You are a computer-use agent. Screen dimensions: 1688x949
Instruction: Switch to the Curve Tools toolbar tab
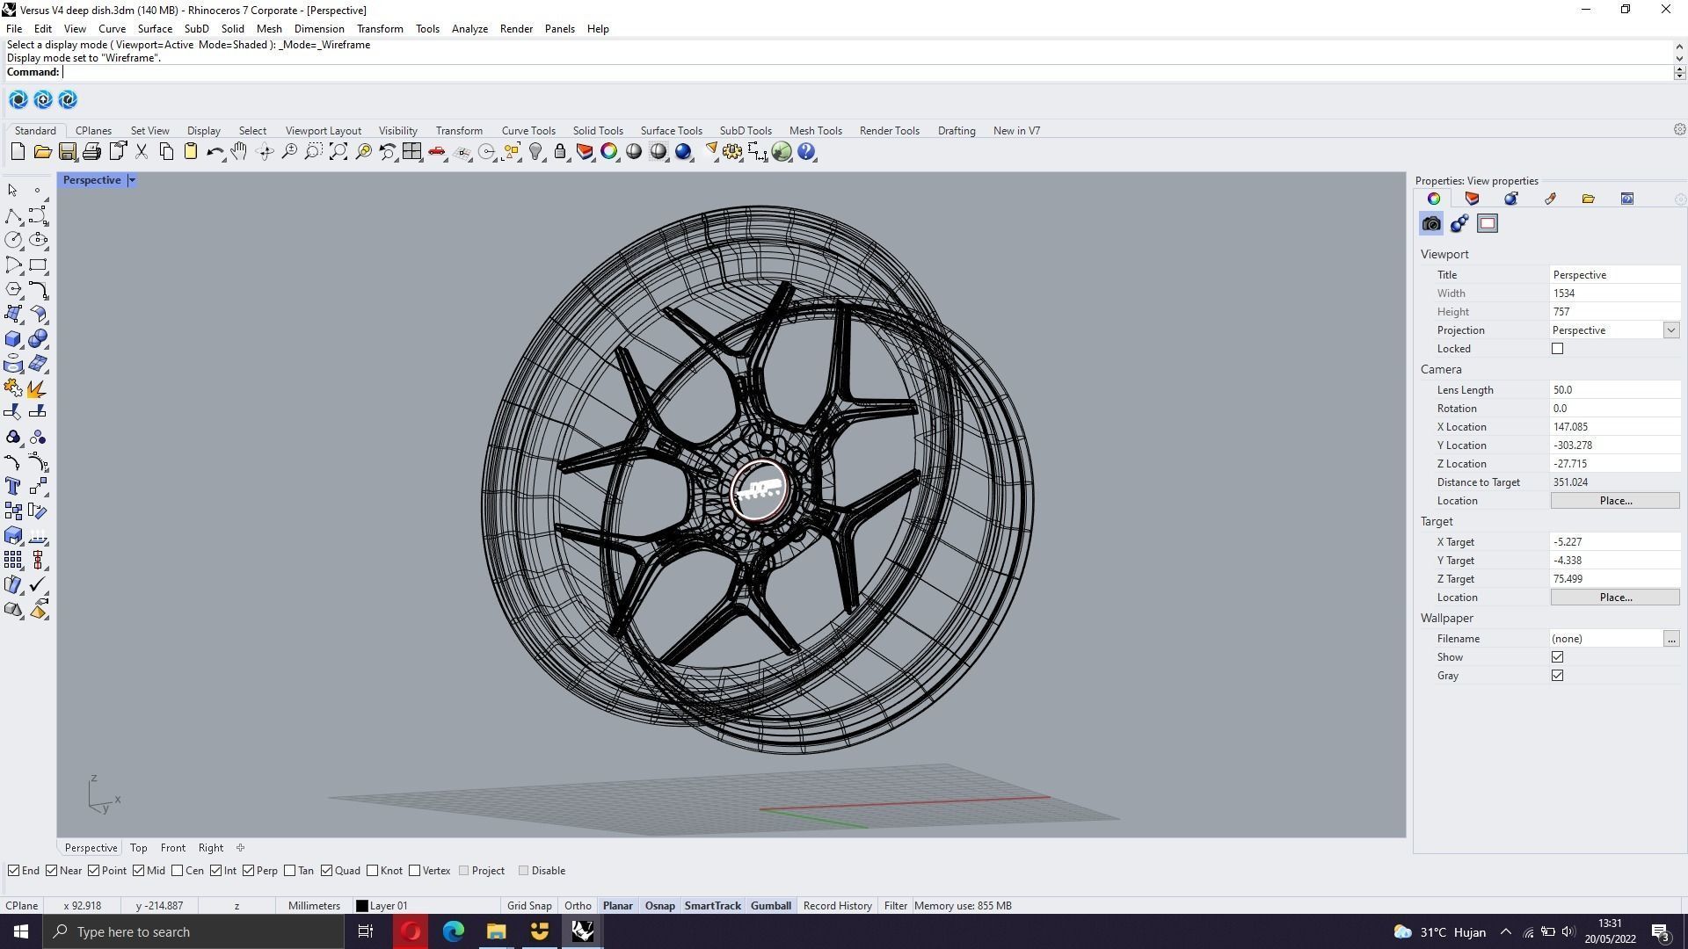pyautogui.click(x=528, y=131)
